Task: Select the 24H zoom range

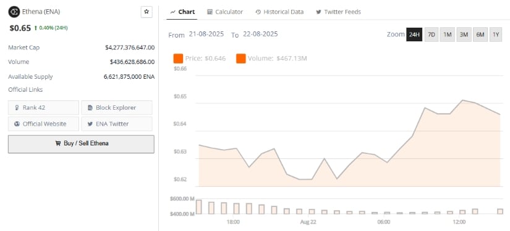Action: 414,34
